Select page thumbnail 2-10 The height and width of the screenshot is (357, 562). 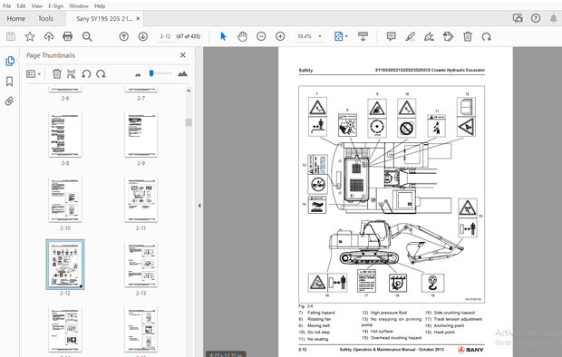pyautogui.click(x=65, y=199)
